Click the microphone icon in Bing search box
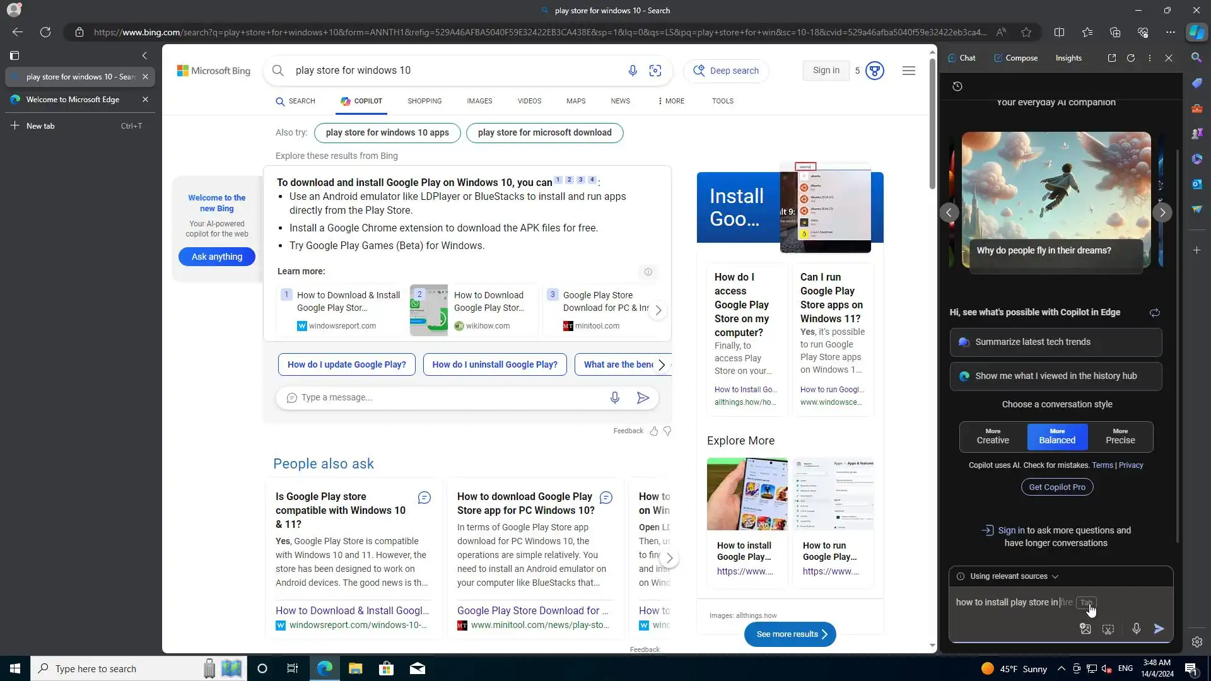 tap(633, 71)
